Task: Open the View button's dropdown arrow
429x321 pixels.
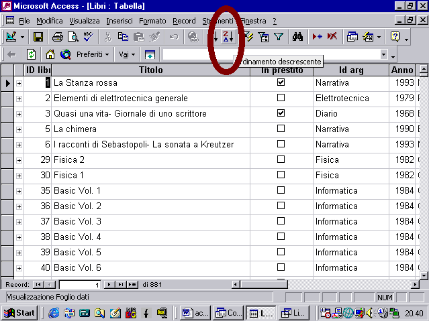Action: point(22,37)
